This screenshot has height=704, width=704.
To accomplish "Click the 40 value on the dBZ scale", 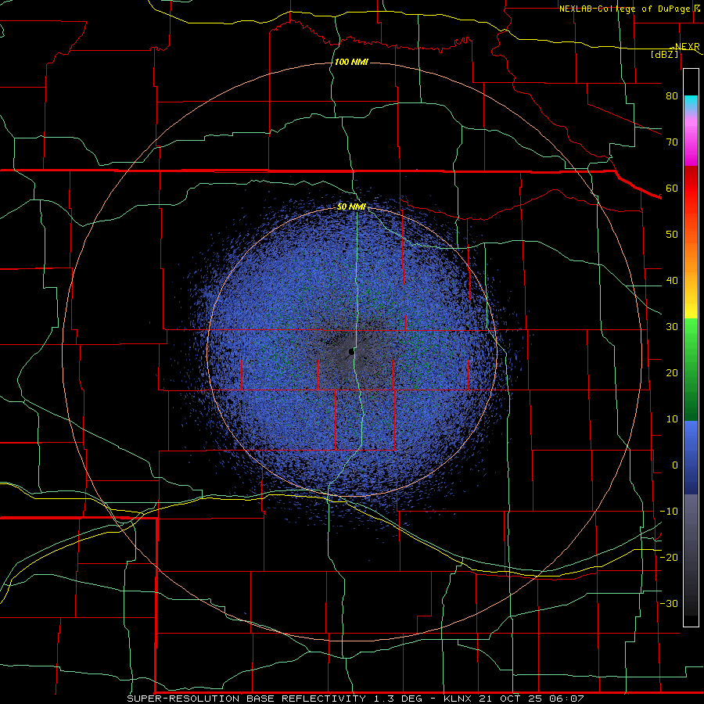I will point(672,281).
